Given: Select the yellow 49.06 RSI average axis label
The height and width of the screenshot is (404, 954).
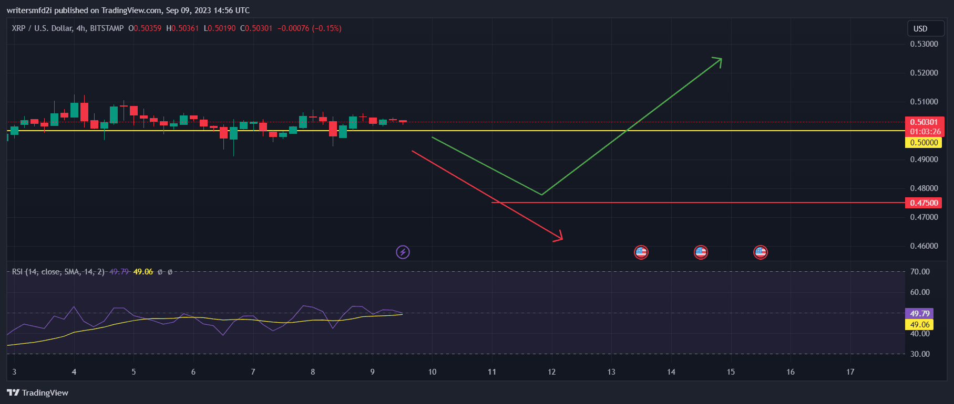Looking at the screenshot, I should (x=919, y=325).
